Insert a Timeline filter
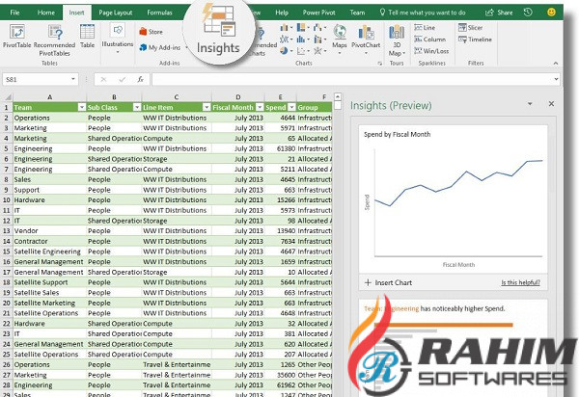 tap(475, 40)
